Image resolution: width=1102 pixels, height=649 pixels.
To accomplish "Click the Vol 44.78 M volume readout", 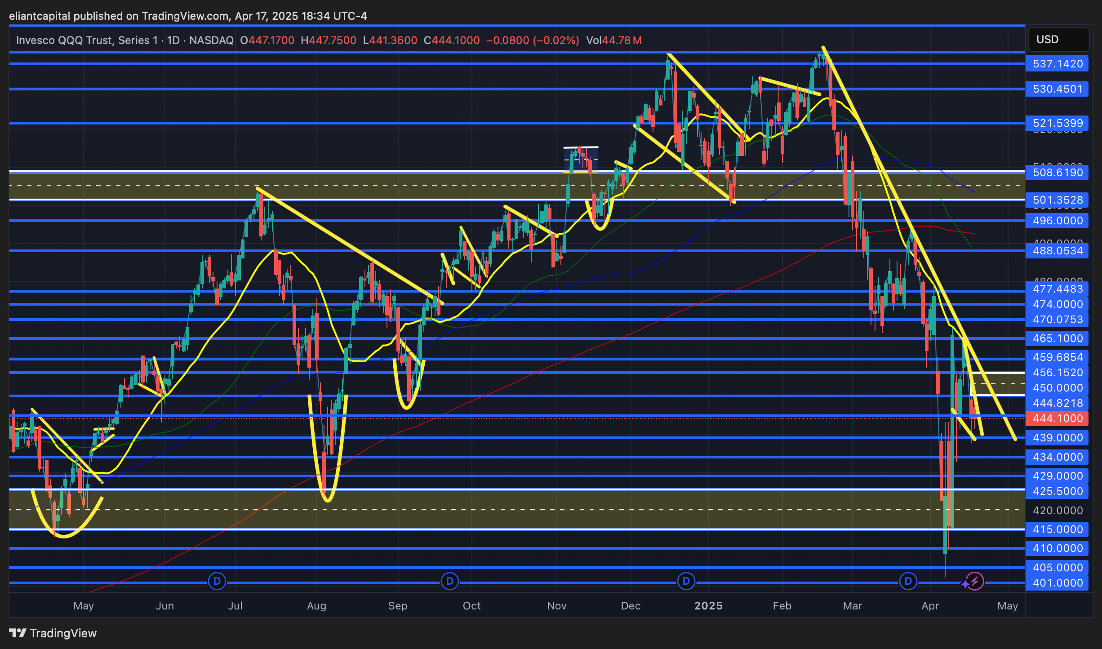I will [x=613, y=40].
